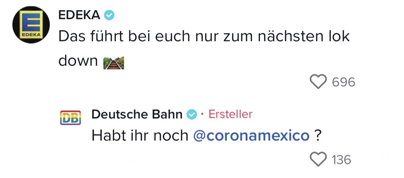Screen dimensions: 404x178
Task: Click the 136 like count
Action: 341,160
